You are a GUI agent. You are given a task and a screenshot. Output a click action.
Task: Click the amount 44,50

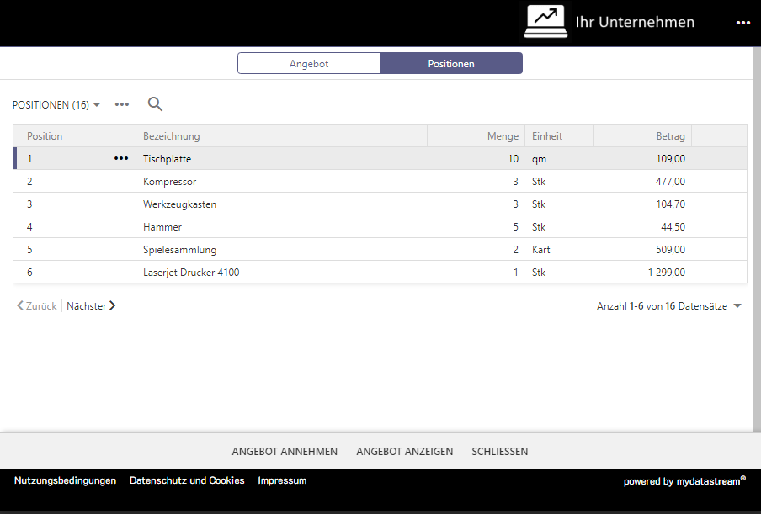(673, 227)
